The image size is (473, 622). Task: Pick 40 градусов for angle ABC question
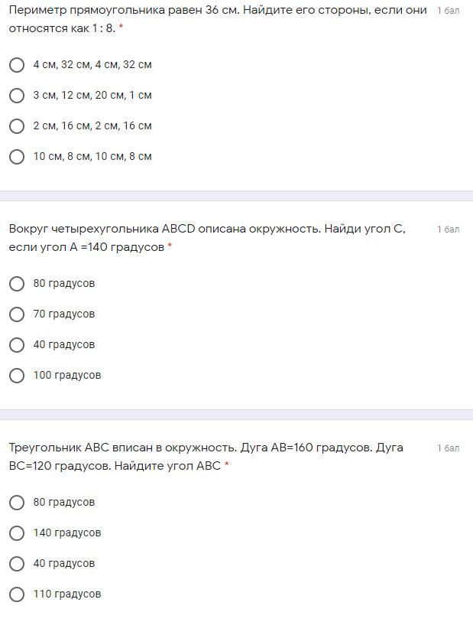pos(17,563)
